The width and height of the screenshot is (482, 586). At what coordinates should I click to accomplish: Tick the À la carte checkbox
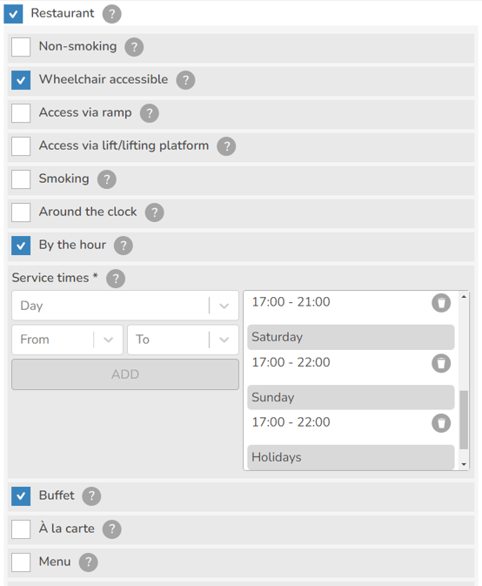[x=21, y=529]
